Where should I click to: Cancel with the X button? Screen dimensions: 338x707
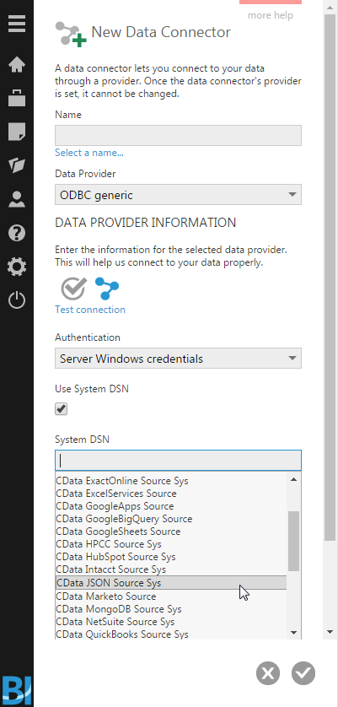tap(268, 673)
